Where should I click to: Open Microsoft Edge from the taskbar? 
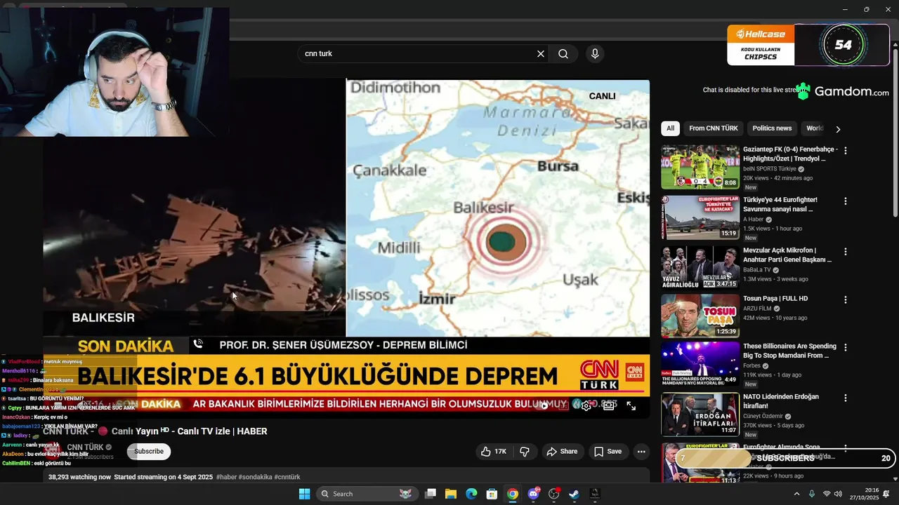[471, 494]
